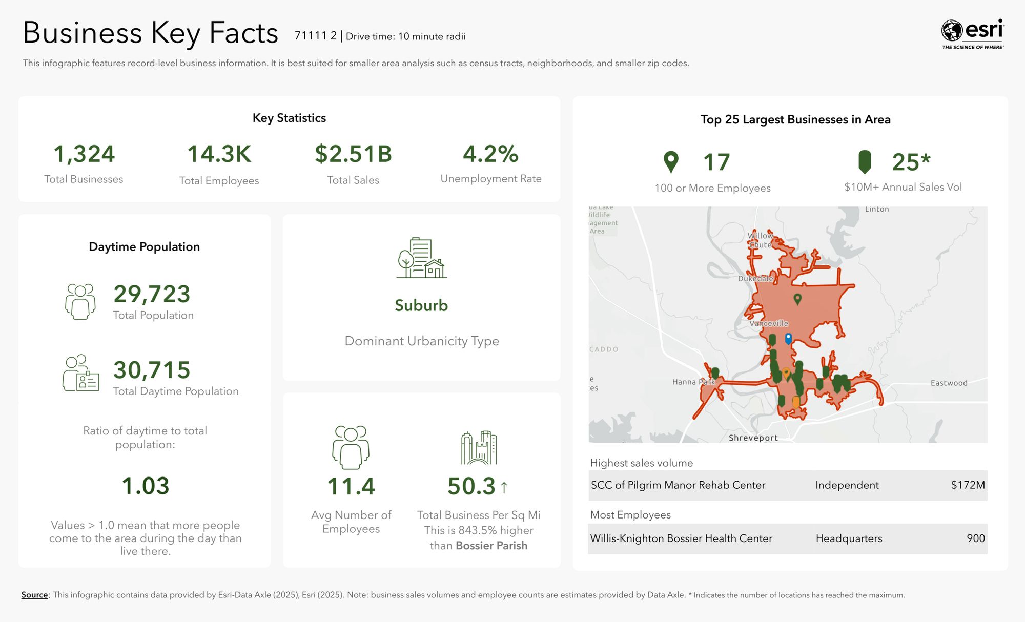Image resolution: width=1025 pixels, height=622 pixels.
Task: Click the 1,324 Total Businesses statistic
Action: (x=84, y=154)
